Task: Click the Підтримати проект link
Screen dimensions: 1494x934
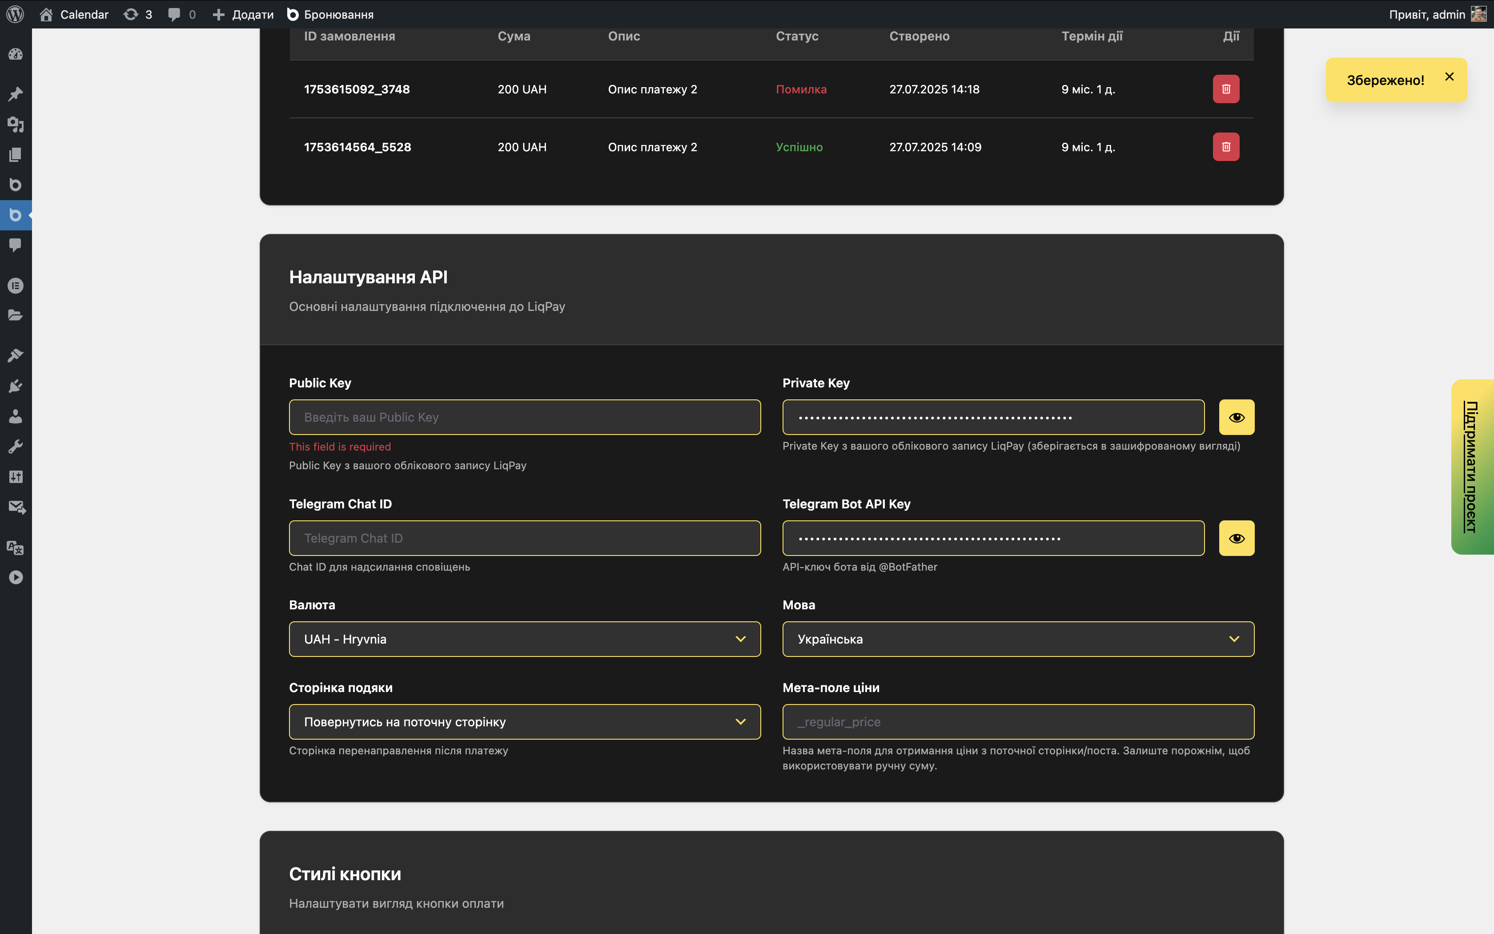Action: coord(1470,466)
